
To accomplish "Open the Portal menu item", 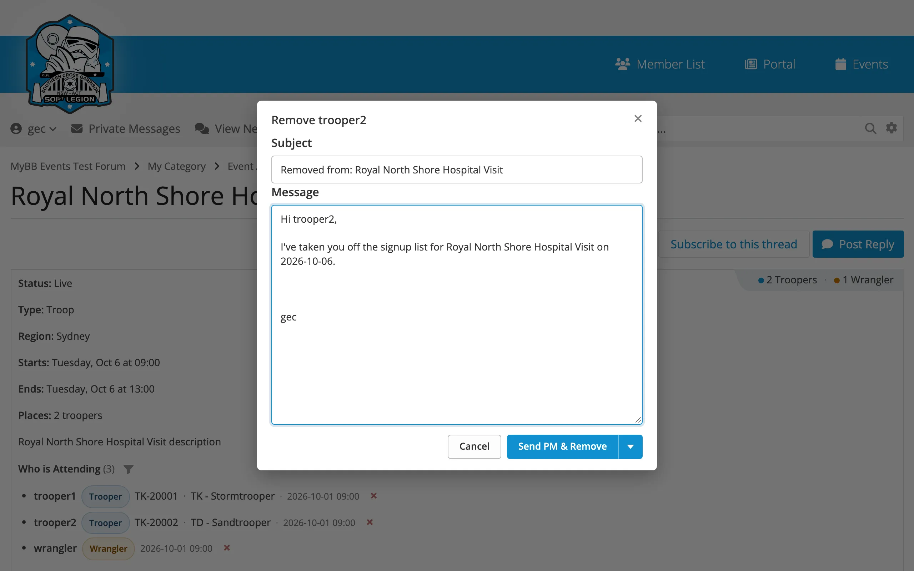I will click(770, 64).
